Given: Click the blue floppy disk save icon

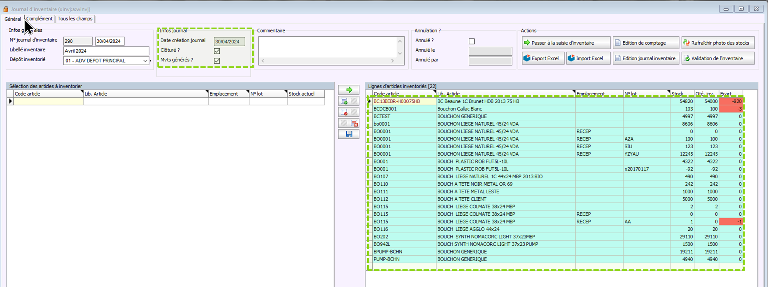Looking at the screenshot, I should point(349,134).
